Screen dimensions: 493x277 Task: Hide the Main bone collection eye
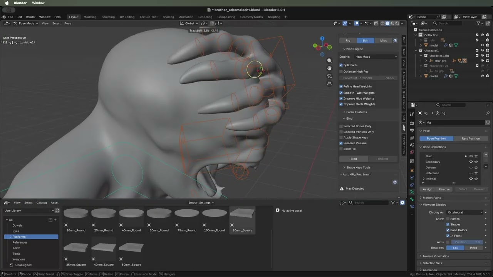pos(471,156)
